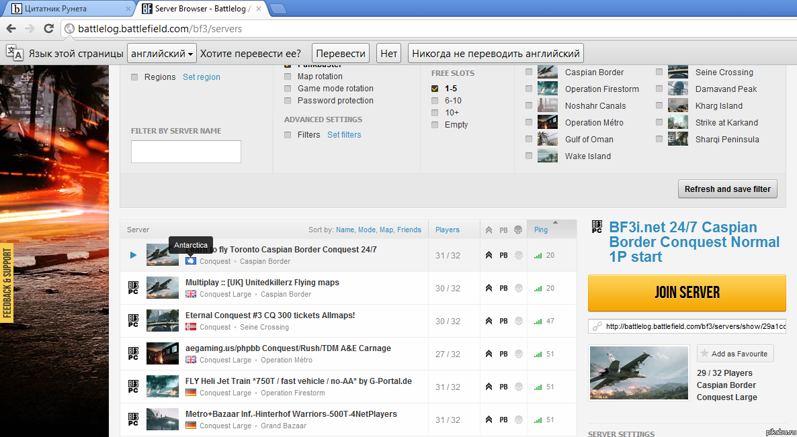797x437 pixels.
Task: Click Operation Firestorm map icon in filter
Action: (548, 89)
